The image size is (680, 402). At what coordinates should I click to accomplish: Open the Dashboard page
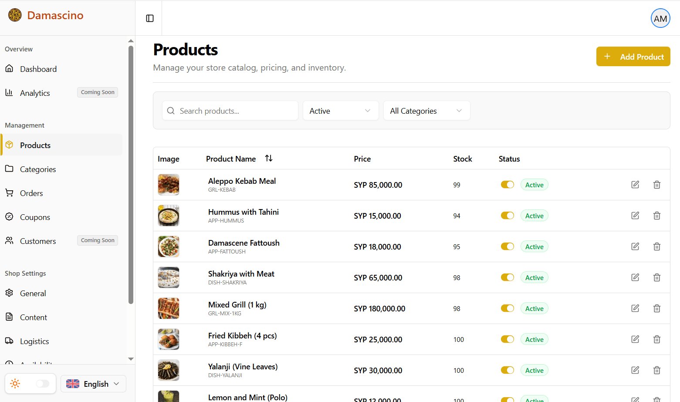pyautogui.click(x=61, y=69)
